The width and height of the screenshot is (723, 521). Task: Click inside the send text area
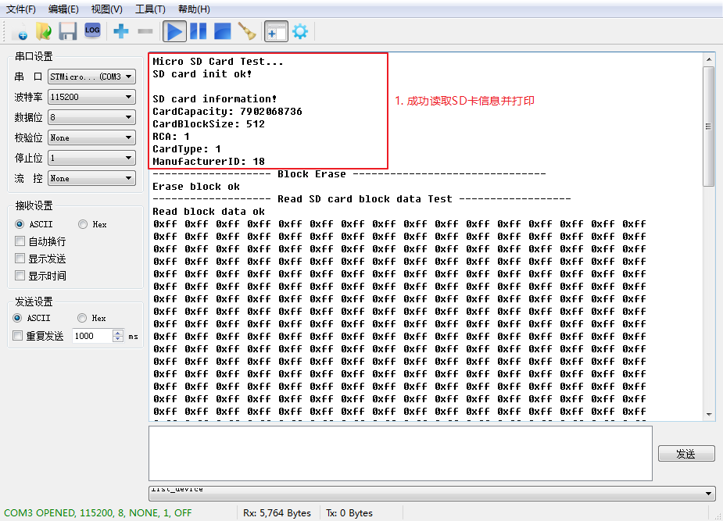[400, 453]
